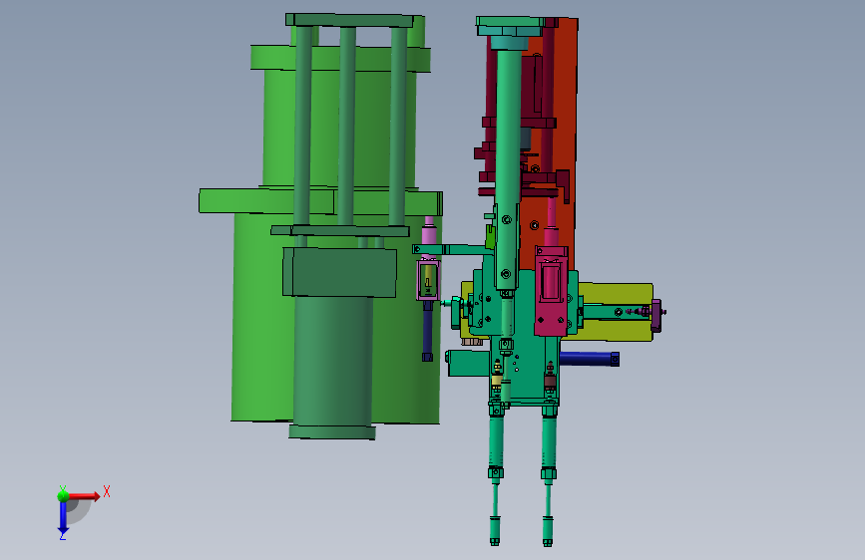This screenshot has height=560, width=865.
Task: Select the dark green top plate above three rods
Action: coord(349,20)
